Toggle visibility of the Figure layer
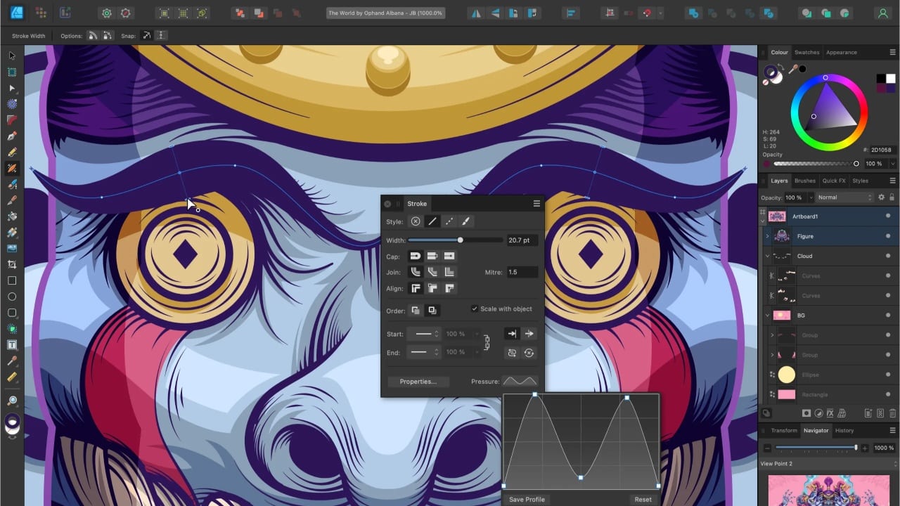Image resolution: width=900 pixels, height=506 pixels. tap(888, 236)
